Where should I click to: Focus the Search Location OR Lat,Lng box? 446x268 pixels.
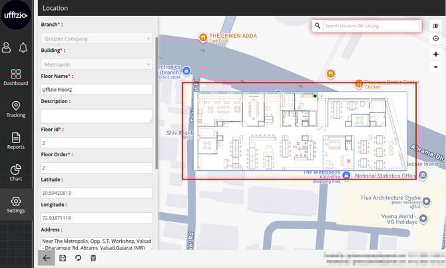(x=371, y=26)
